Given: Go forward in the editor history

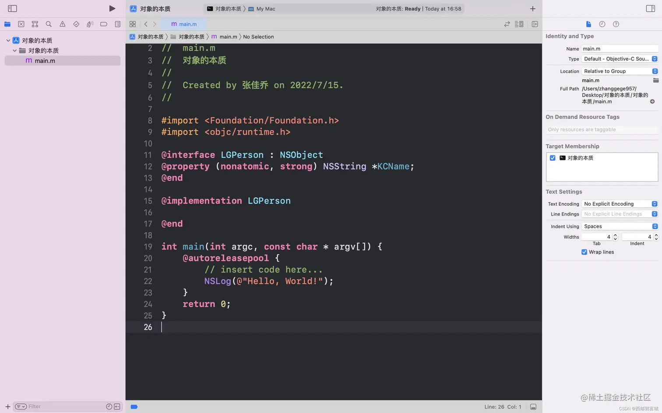Looking at the screenshot, I should pos(155,24).
